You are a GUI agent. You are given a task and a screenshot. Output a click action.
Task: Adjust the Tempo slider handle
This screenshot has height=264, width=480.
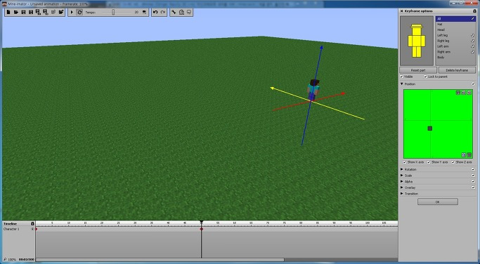[113, 12]
